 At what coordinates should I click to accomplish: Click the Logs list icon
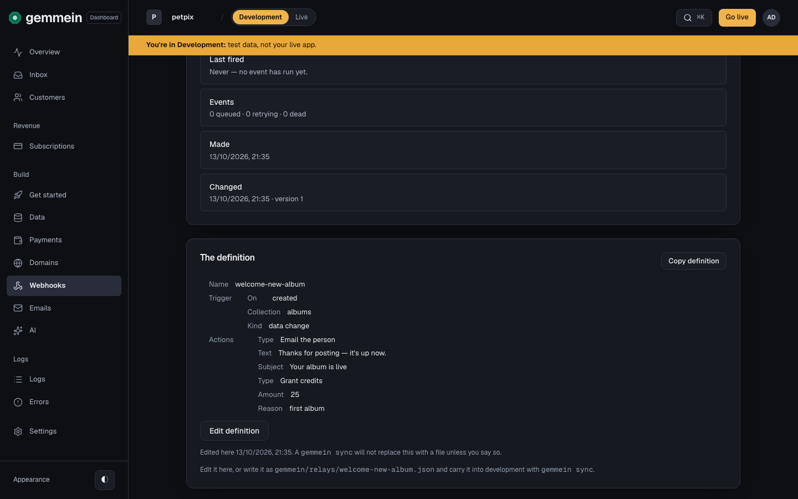tap(18, 379)
